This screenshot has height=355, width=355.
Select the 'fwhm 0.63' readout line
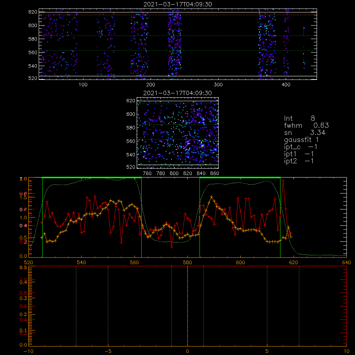[306, 126]
